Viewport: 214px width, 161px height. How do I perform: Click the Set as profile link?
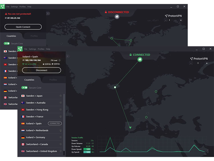29,64
